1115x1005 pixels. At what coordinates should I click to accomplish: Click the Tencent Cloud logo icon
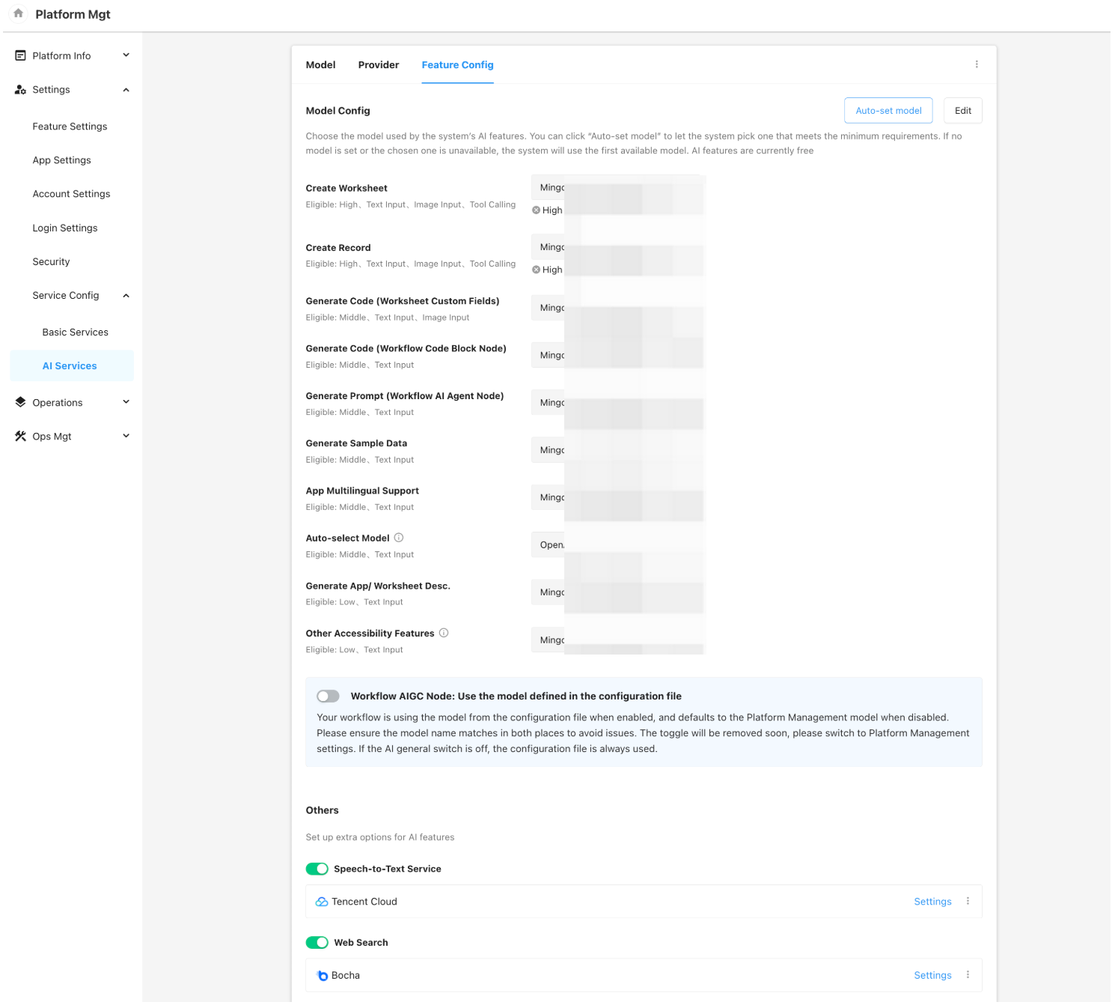322,902
